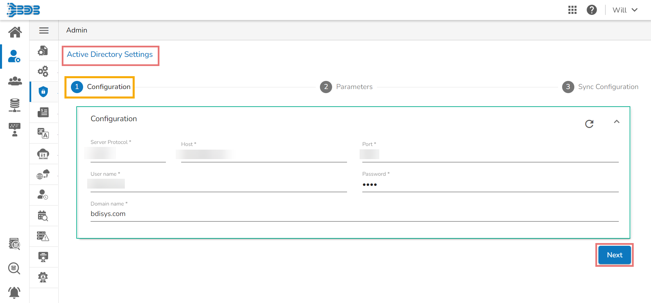The height and width of the screenshot is (303, 651).
Task: Toggle the hamburger admin menu
Action: [44, 30]
